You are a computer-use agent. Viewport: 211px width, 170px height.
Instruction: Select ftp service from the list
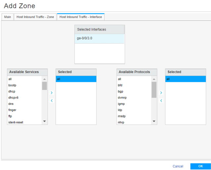(10, 116)
